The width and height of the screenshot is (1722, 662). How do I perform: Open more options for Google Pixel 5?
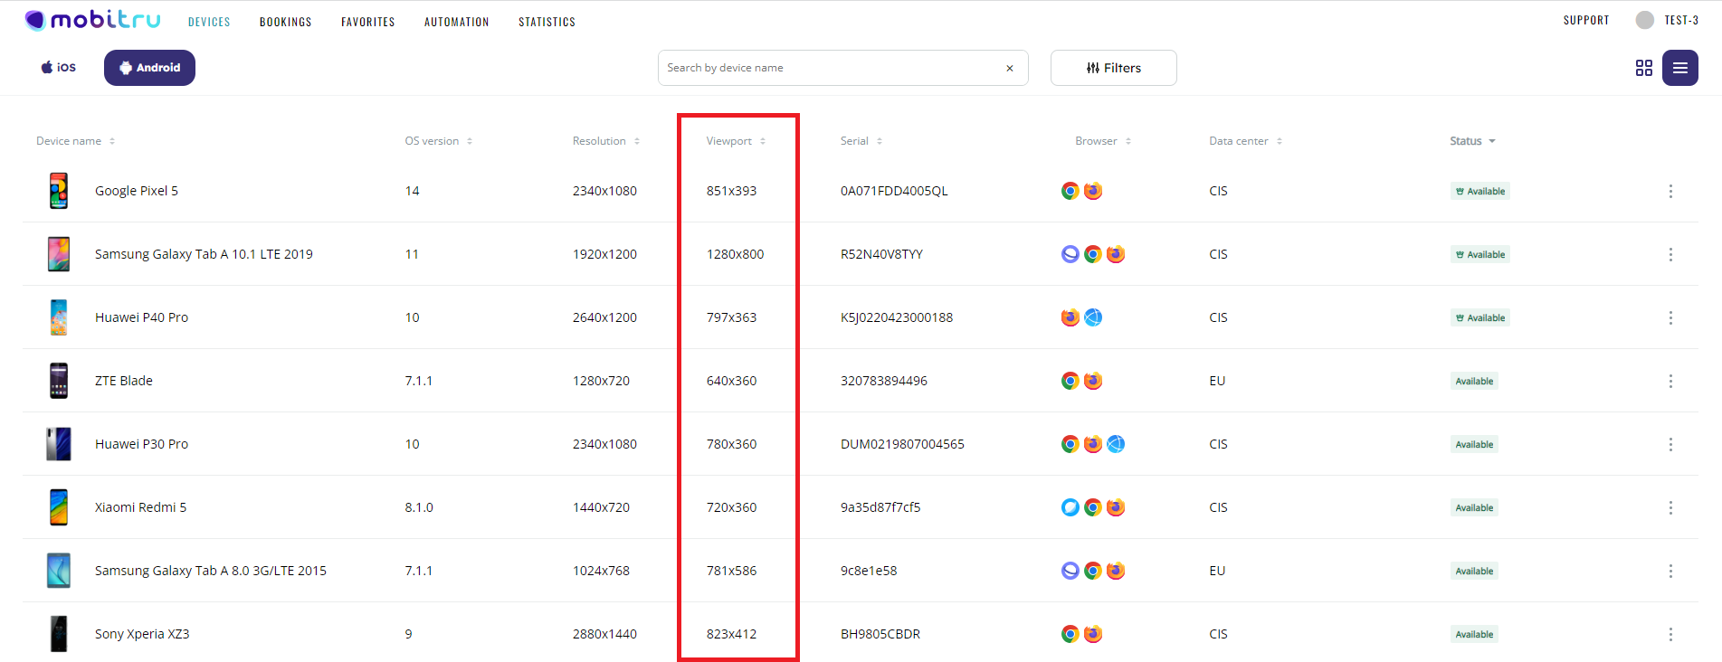click(x=1670, y=191)
